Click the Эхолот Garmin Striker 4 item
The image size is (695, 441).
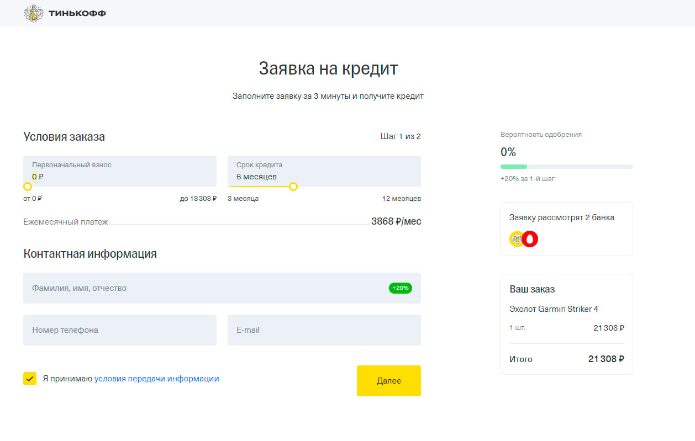(554, 309)
